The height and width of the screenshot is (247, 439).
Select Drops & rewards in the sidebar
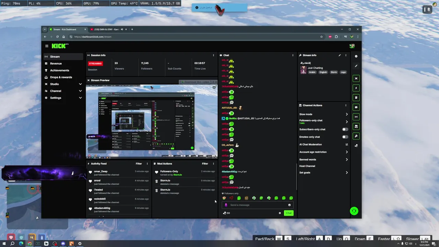point(63,77)
